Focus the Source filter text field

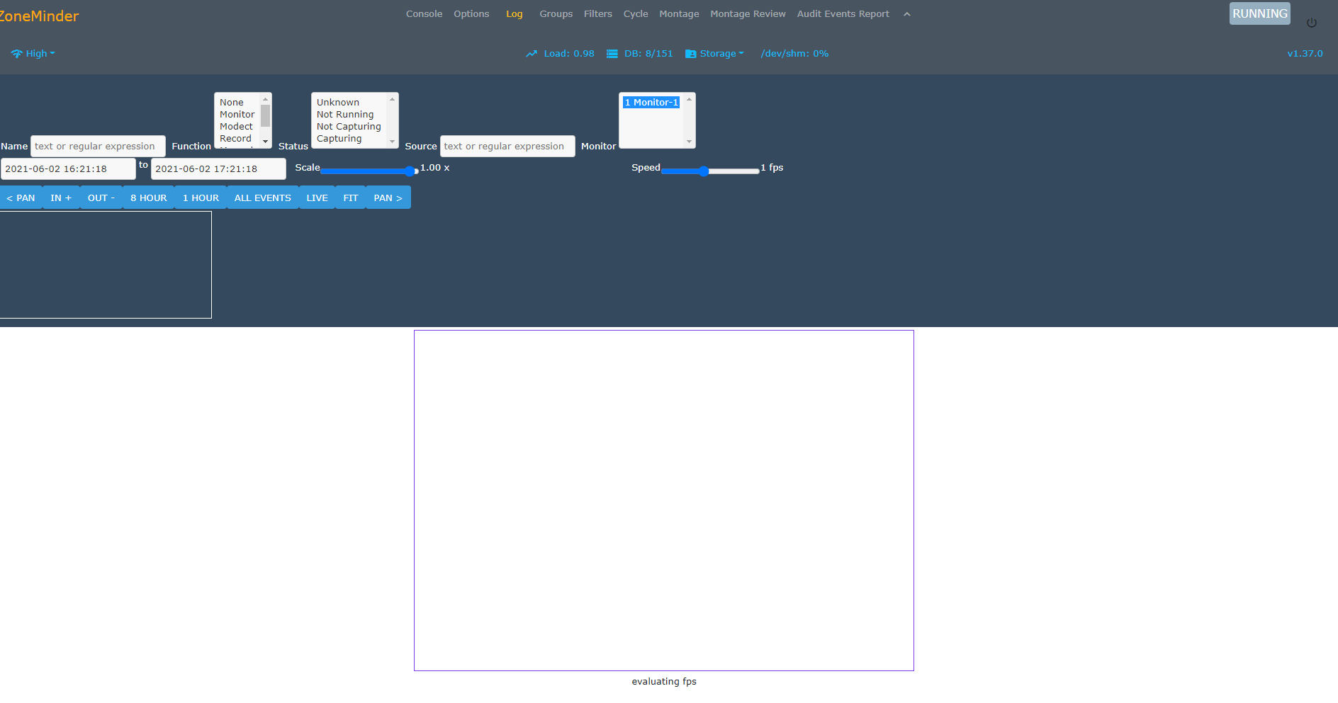507,146
